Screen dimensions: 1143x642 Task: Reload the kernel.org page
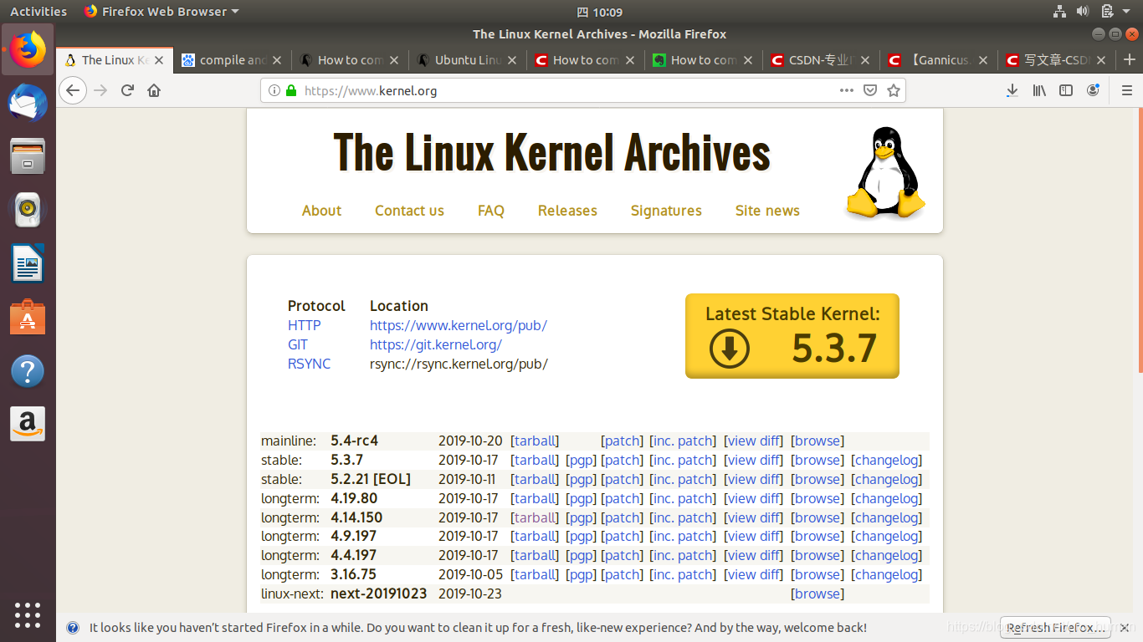tap(127, 90)
